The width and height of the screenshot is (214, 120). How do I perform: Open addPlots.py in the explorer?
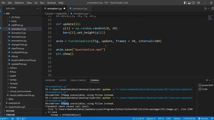click(x=17, y=25)
